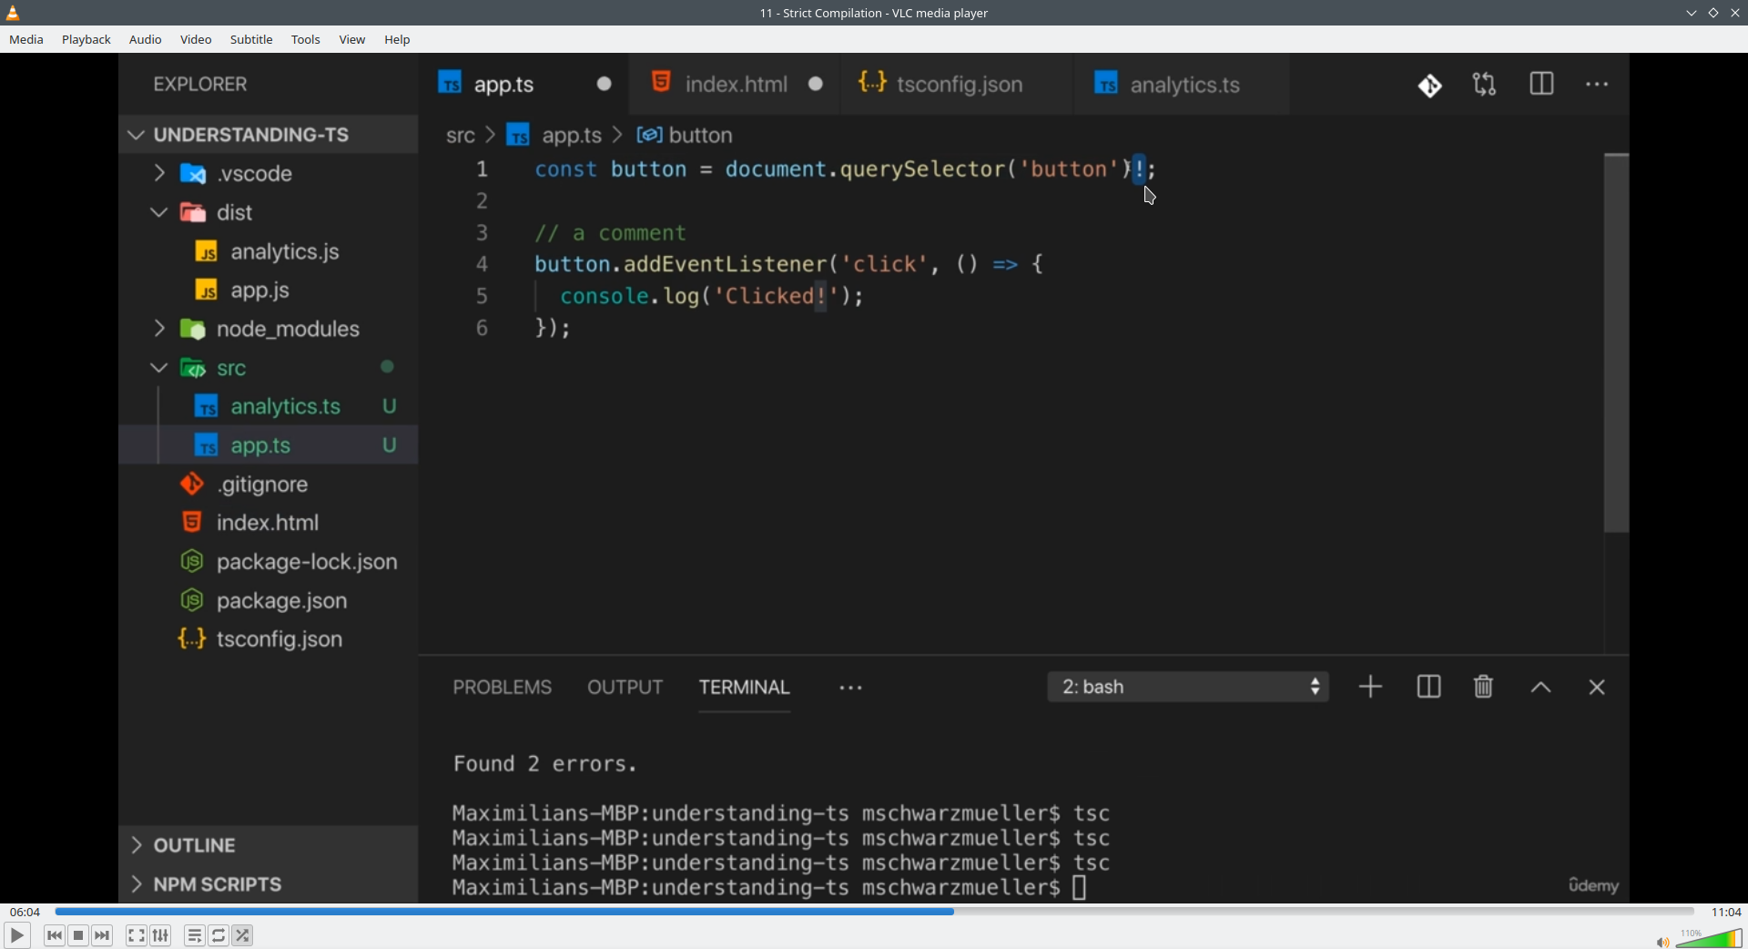
Task: Expand the .vscode folder
Action: [x=269, y=173]
